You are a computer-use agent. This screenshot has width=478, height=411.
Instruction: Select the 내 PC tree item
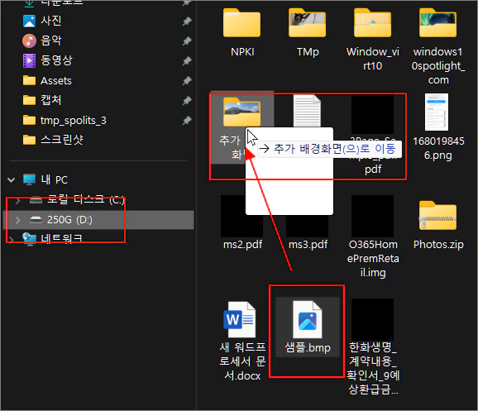45,179
